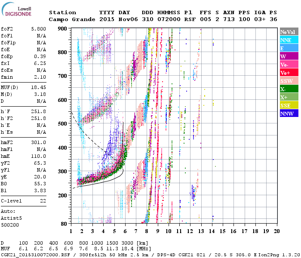Screen dimensions: 301x258
Task: Click the PPS value 100 in header
Action: click(x=244, y=19)
